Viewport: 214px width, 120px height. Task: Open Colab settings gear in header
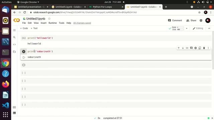click(201, 20)
